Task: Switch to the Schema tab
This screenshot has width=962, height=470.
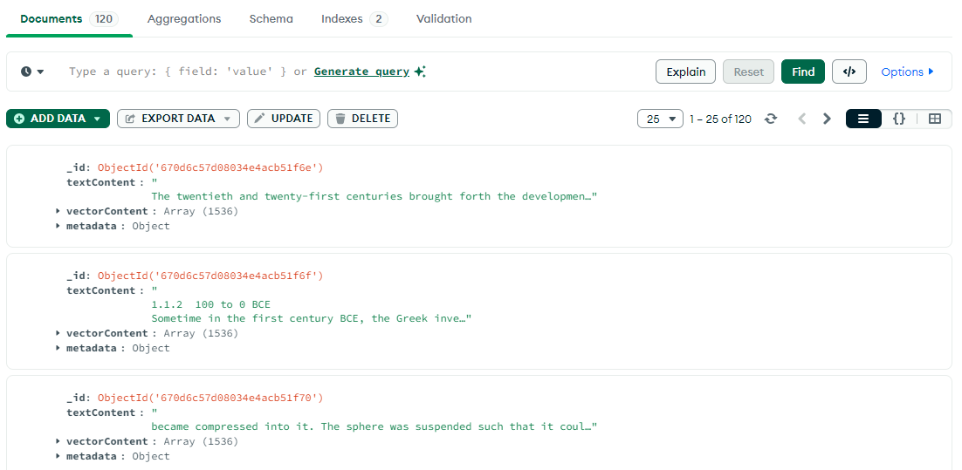Action: coord(271,19)
